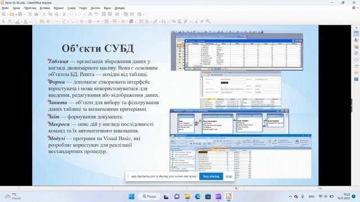Click the Stop sharing button
Image resolution: width=360 pixels, height=202 pixels.
(x=211, y=176)
